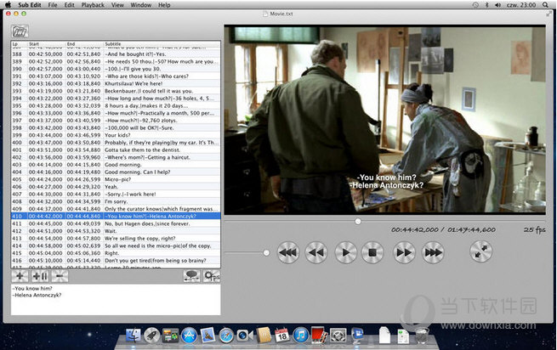Select row 405 'Micro-pic?'
557x350 pixels.
tap(116, 179)
